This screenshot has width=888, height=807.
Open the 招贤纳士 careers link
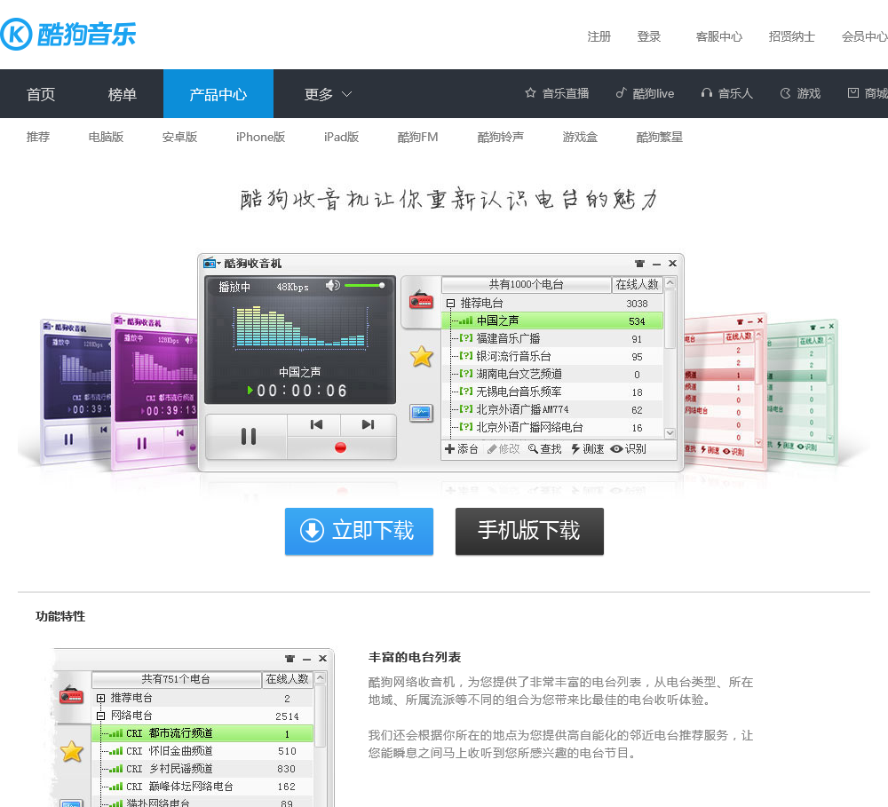click(x=791, y=36)
